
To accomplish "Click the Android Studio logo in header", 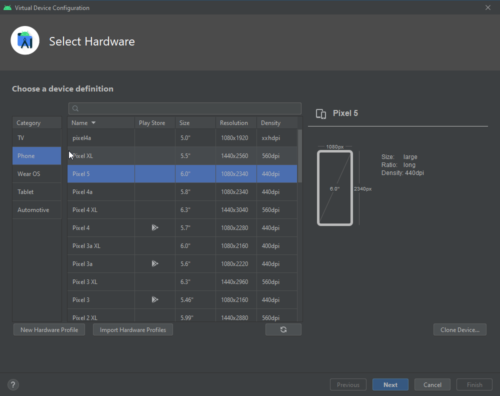I will click(25, 41).
